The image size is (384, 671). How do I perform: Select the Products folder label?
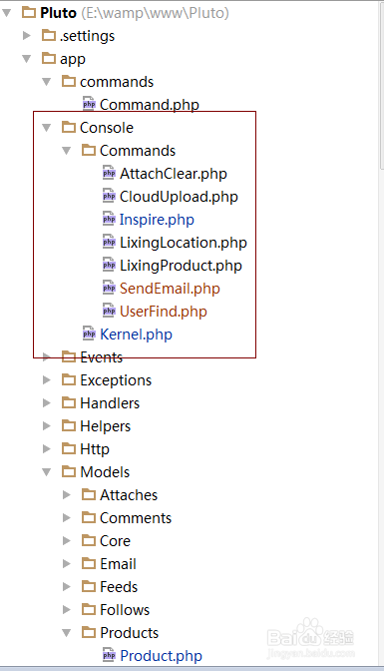tap(129, 632)
